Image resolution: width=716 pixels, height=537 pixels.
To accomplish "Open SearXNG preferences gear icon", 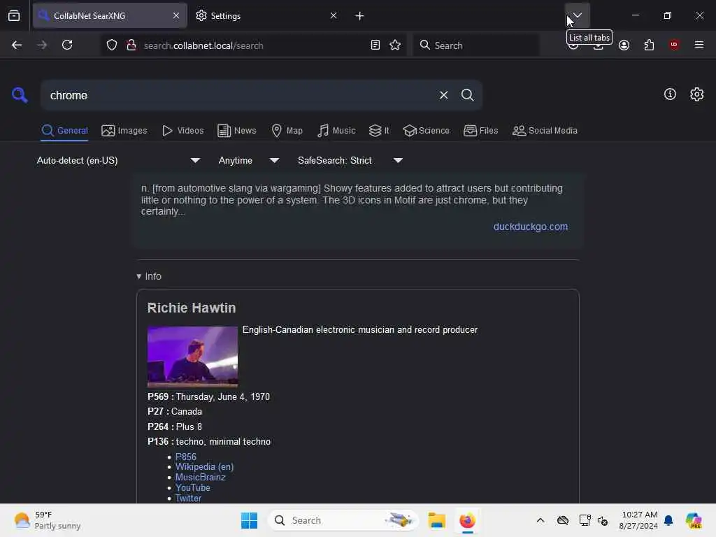I will point(697,94).
